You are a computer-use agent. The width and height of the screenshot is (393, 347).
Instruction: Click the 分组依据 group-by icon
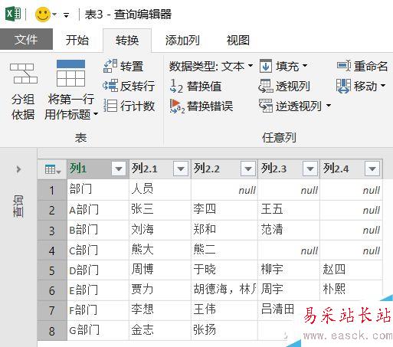24,74
